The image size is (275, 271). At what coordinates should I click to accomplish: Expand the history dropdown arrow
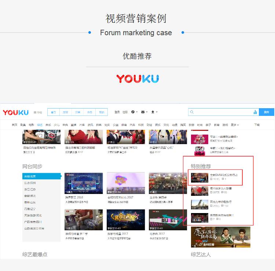coord(137,112)
